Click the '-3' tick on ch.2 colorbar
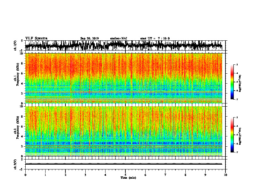The height and width of the screenshot is (196, 254). click(x=237, y=118)
